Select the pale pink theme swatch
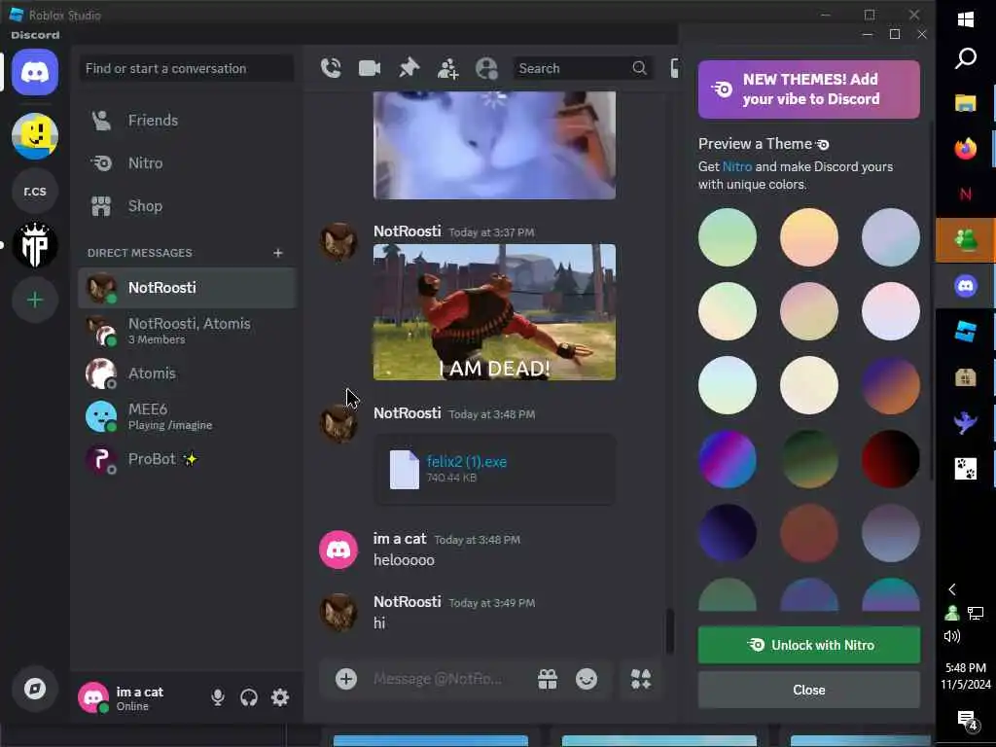This screenshot has height=747, width=996. [x=890, y=311]
